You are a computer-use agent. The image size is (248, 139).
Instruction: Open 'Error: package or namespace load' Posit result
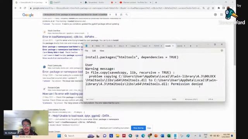pos(63,72)
